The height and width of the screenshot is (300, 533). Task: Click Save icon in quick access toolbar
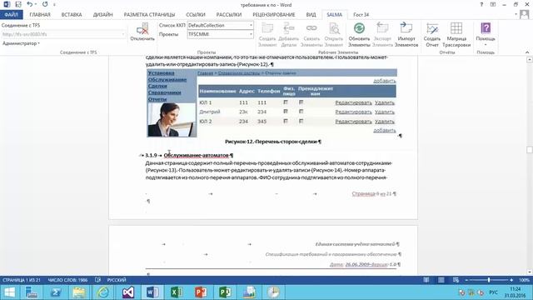pyautogui.click(x=18, y=4)
